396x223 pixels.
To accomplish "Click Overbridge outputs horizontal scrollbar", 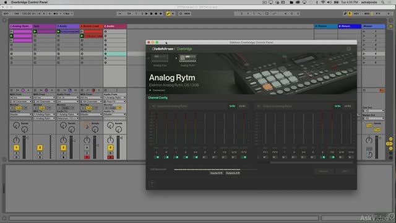I will 312,162.
